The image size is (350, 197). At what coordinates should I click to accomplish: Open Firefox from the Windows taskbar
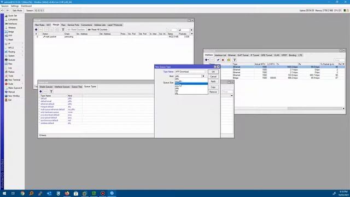pos(67,193)
